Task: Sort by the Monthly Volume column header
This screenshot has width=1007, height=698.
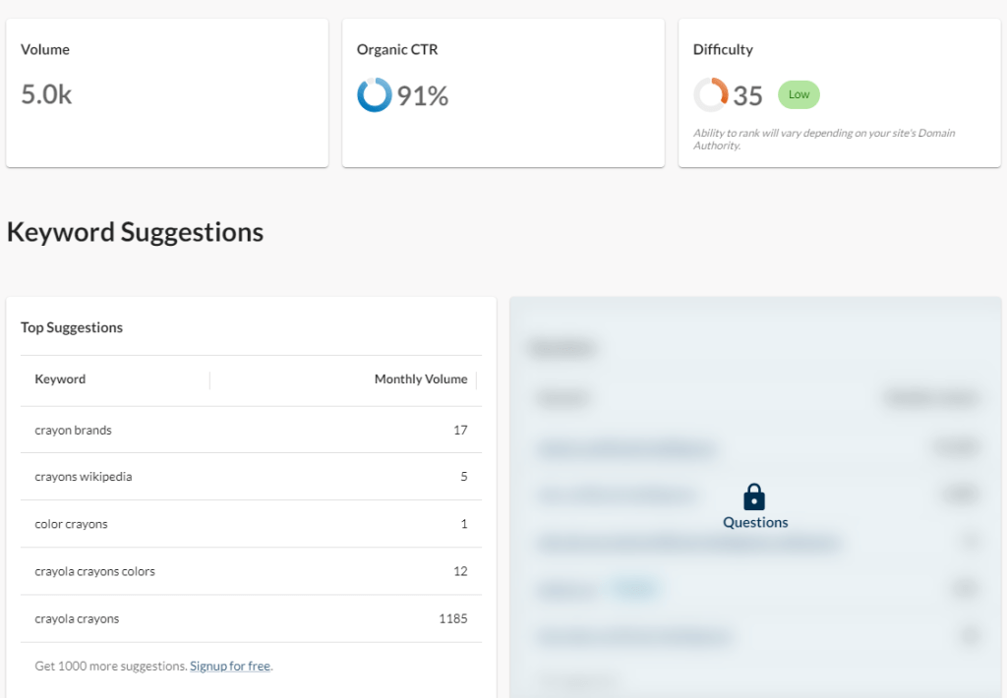Action: coord(420,379)
